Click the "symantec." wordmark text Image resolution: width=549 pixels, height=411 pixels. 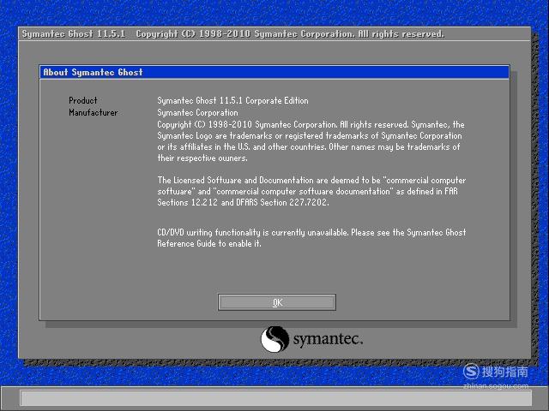(328, 339)
